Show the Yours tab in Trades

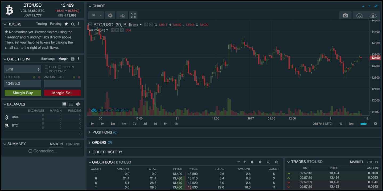pos(372,162)
